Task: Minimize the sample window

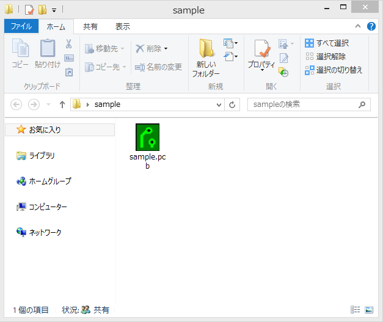Action: click(327, 8)
